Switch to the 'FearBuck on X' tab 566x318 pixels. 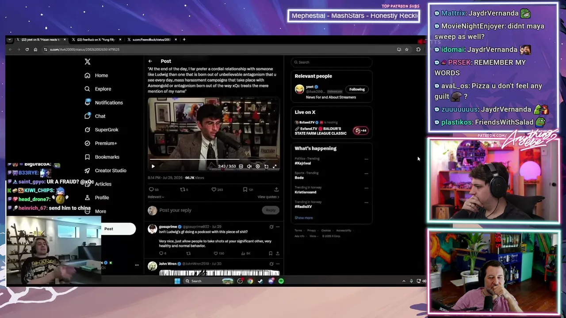96,40
